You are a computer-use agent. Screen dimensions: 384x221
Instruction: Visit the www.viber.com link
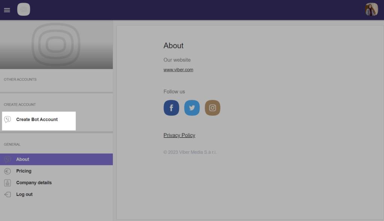point(178,70)
